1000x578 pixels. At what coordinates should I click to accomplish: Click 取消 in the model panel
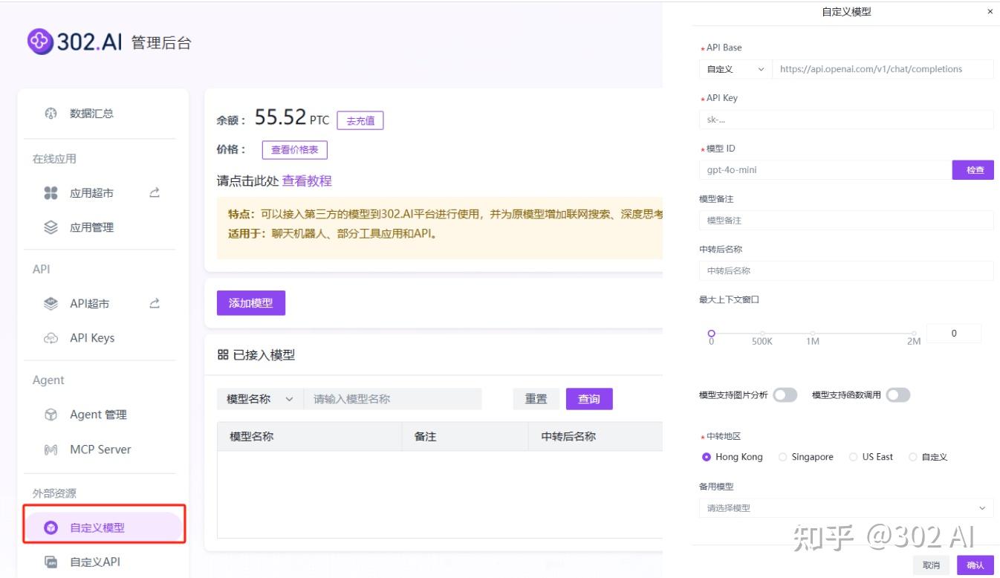(x=931, y=565)
